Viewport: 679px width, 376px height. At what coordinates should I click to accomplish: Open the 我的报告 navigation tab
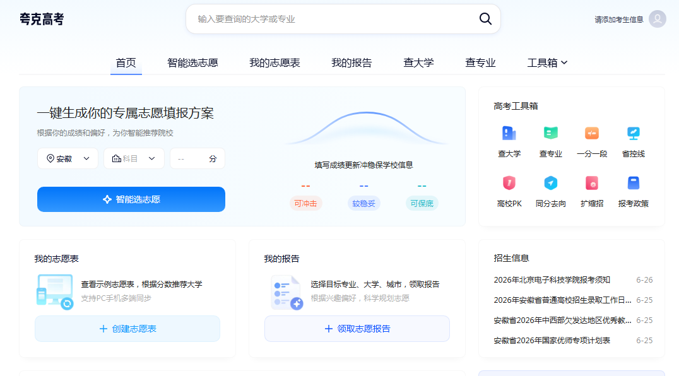351,62
